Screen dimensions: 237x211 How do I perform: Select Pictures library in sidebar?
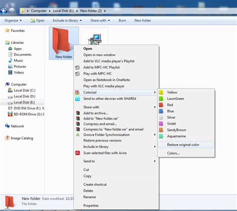[x=17, y=66]
